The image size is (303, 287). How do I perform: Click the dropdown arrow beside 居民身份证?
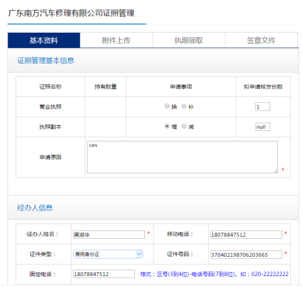139,254
